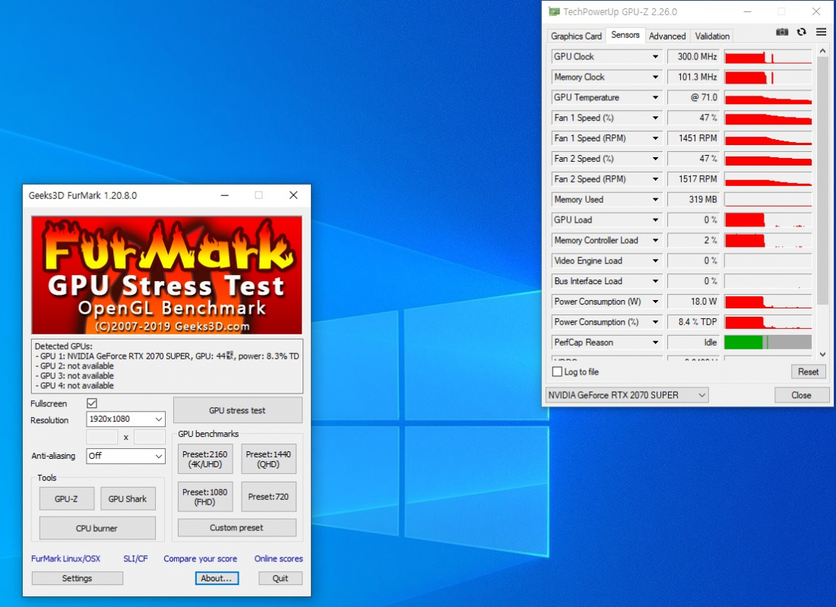
Task: Close the FurMark window
Action: [293, 195]
